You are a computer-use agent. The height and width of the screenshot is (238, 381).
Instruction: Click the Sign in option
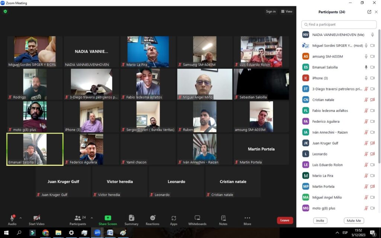point(271,12)
